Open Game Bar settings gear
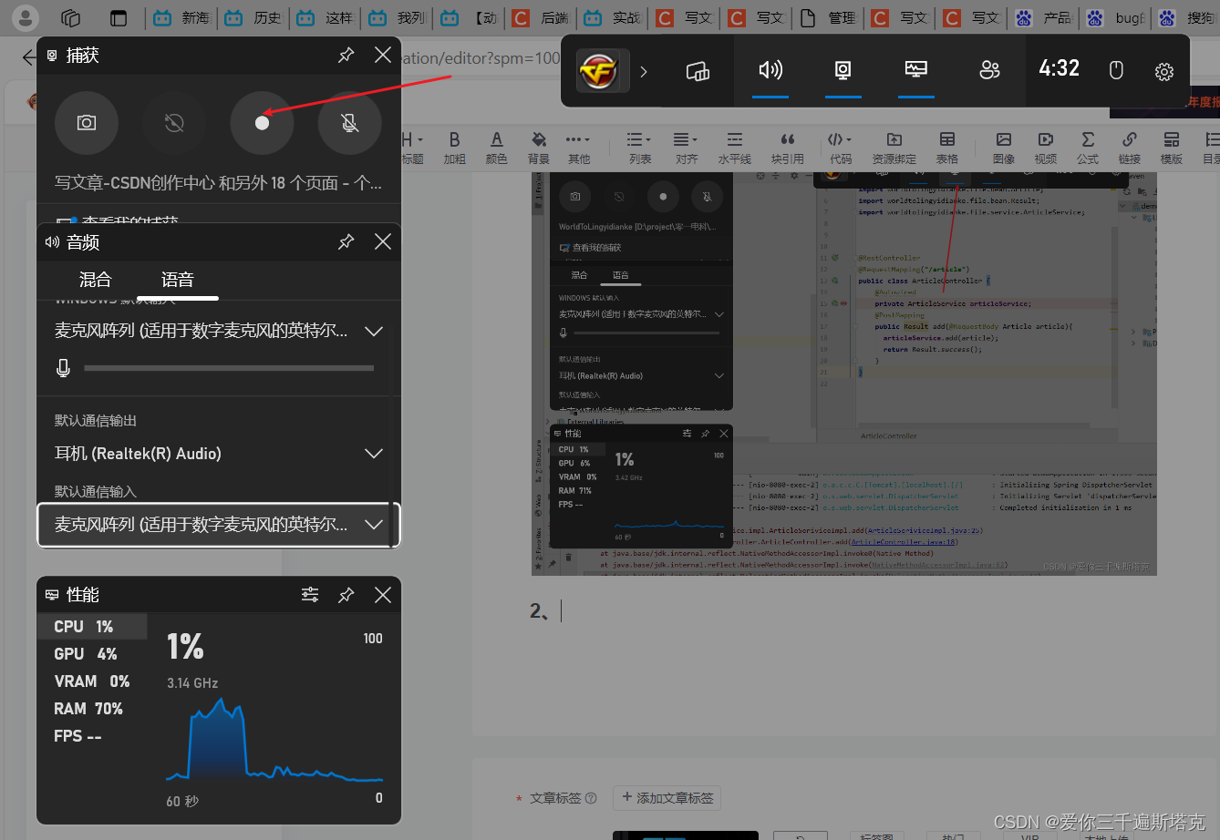The width and height of the screenshot is (1220, 840). coord(1163,71)
